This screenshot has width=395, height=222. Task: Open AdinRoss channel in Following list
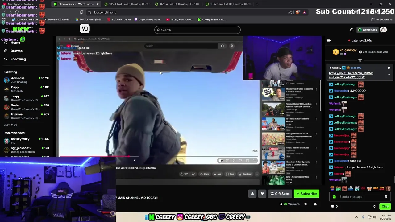click(x=26, y=80)
